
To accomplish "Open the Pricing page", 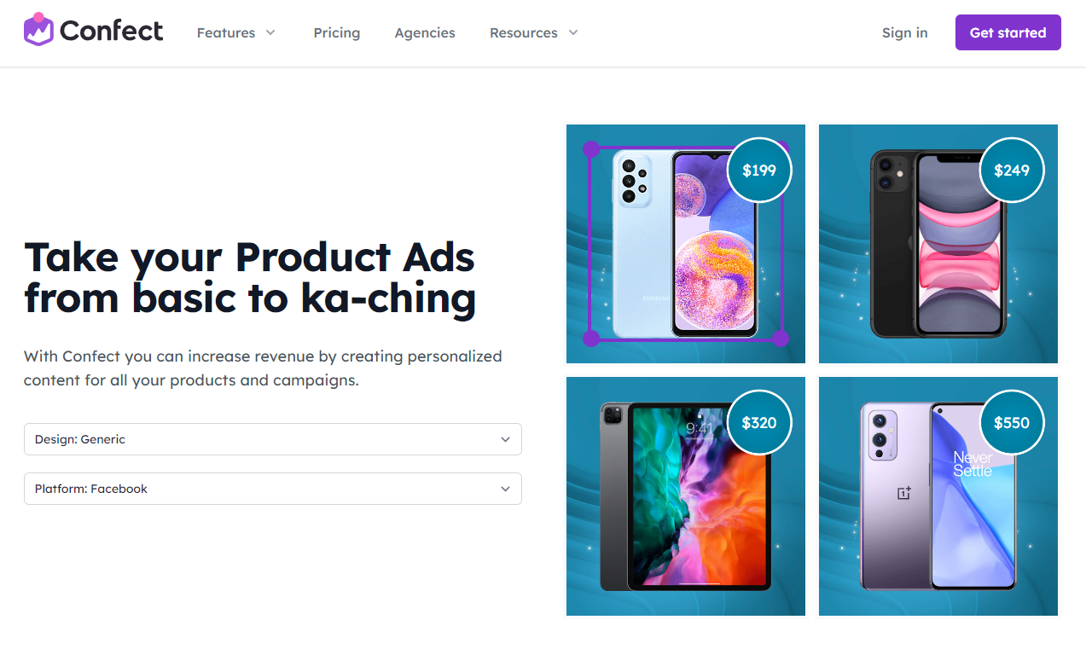I will coord(337,32).
